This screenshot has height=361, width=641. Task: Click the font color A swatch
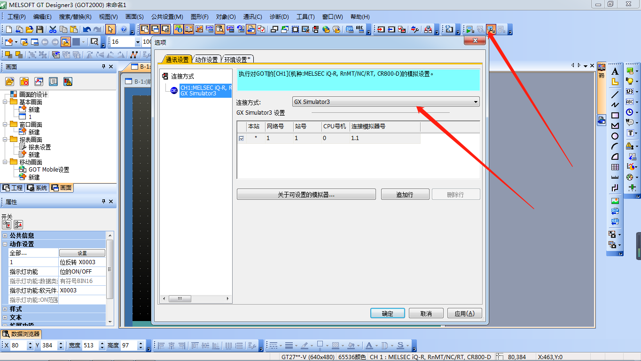pyautogui.click(x=369, y=345)
